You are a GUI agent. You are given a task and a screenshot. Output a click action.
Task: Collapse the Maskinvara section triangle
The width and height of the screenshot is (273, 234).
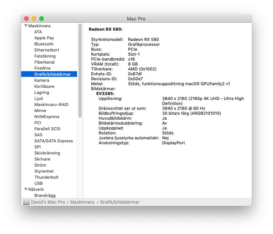(26, 26)
